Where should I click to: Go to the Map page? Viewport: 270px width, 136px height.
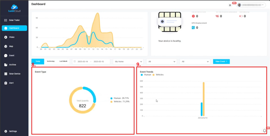pos(11,46)
